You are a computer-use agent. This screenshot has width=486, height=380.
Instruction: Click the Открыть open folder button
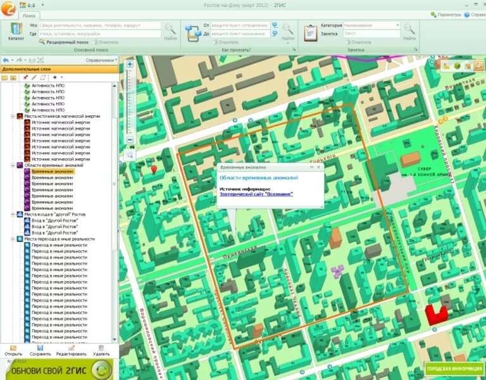pyautogui.click(x=13, y=350)
